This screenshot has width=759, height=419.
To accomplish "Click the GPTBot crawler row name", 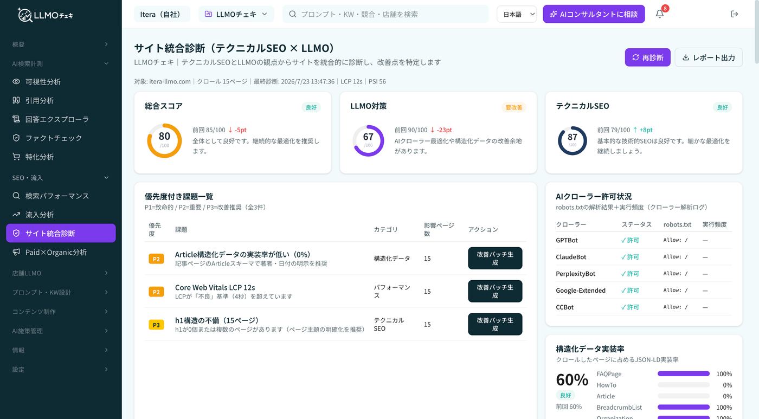I will tap(567, 240).
